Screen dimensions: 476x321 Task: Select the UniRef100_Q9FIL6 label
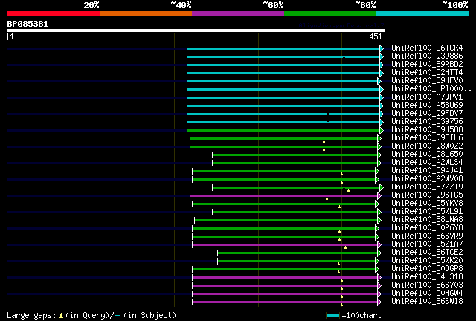[x=427, y=138]
